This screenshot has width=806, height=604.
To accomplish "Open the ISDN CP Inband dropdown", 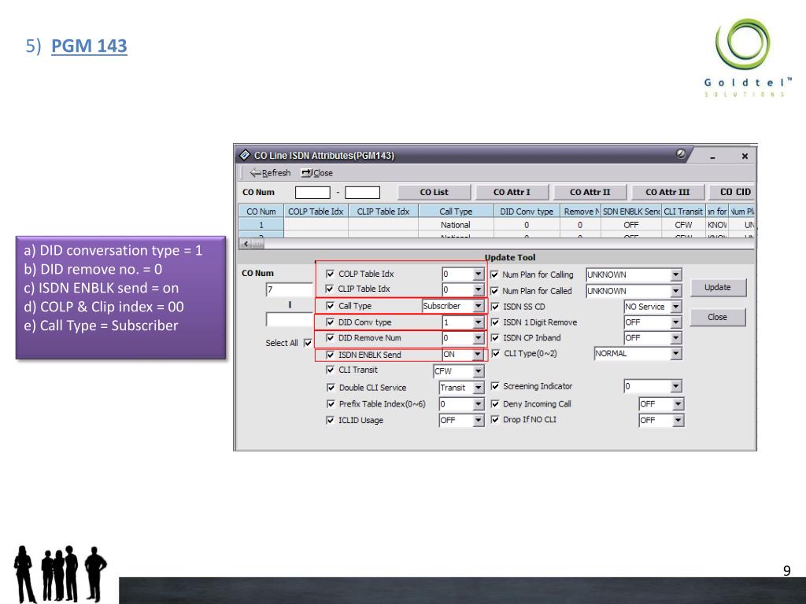I will point(676,338).
